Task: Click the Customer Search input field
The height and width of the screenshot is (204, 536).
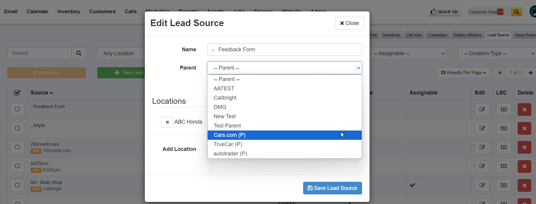Action: (x=489, y=12)
